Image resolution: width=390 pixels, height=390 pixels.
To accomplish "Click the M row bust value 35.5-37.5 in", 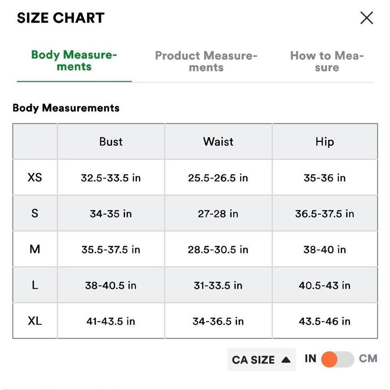I will (111, 250).
